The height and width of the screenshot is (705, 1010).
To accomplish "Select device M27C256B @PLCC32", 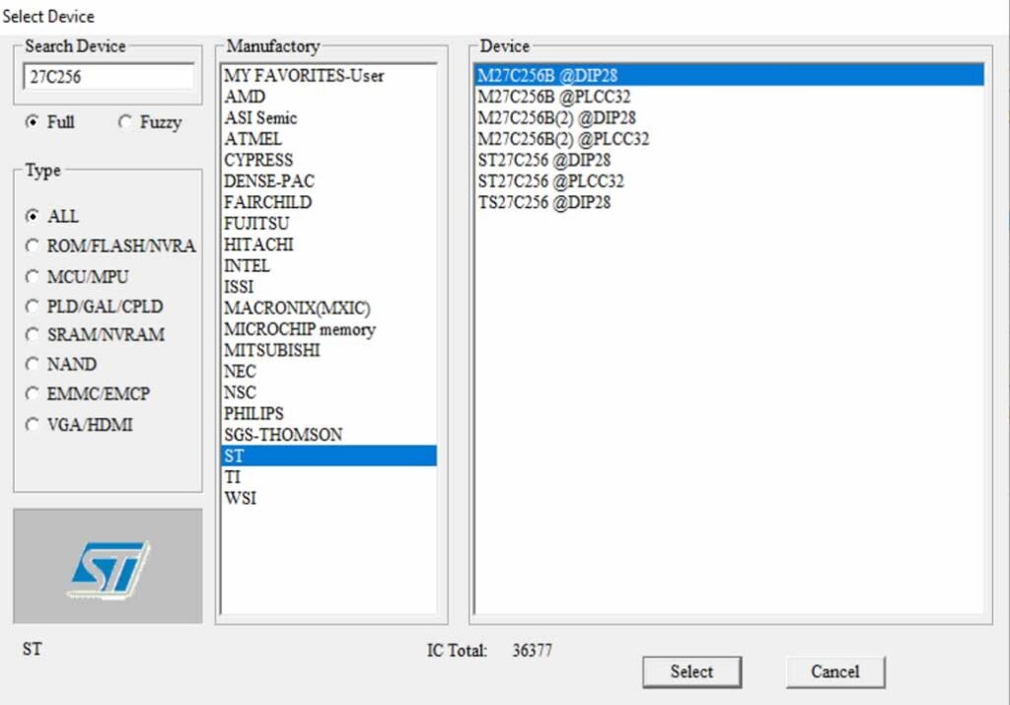I will click(x=729, y=97).
